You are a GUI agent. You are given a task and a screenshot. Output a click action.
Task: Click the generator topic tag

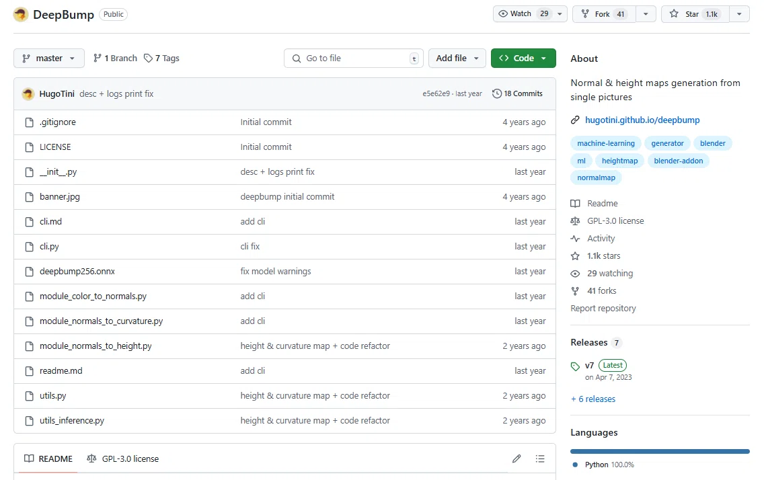point(668,143)
